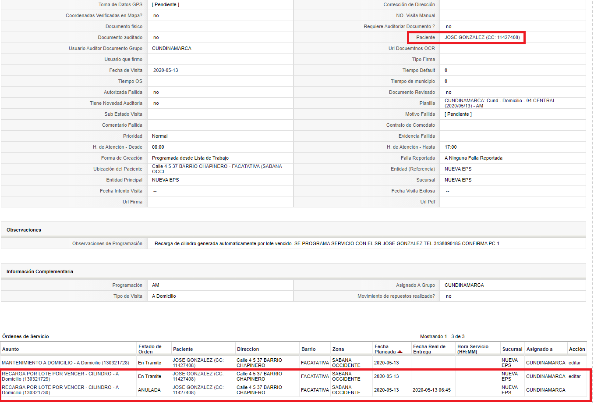Click Documento auditado value no
The width and height of the screenshot is (594, 403).
click(156, 37)
